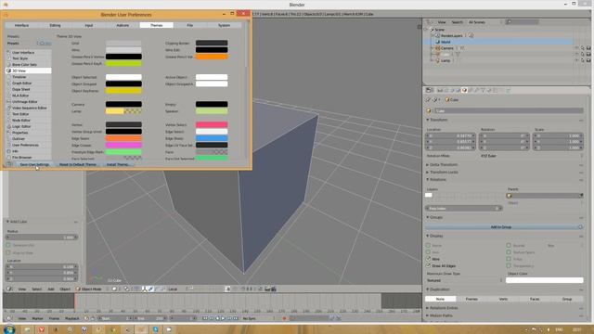Screen dimensions: 594x334
Task: Toggle Camera visibility eye in outliner
Action: (576, 48)
